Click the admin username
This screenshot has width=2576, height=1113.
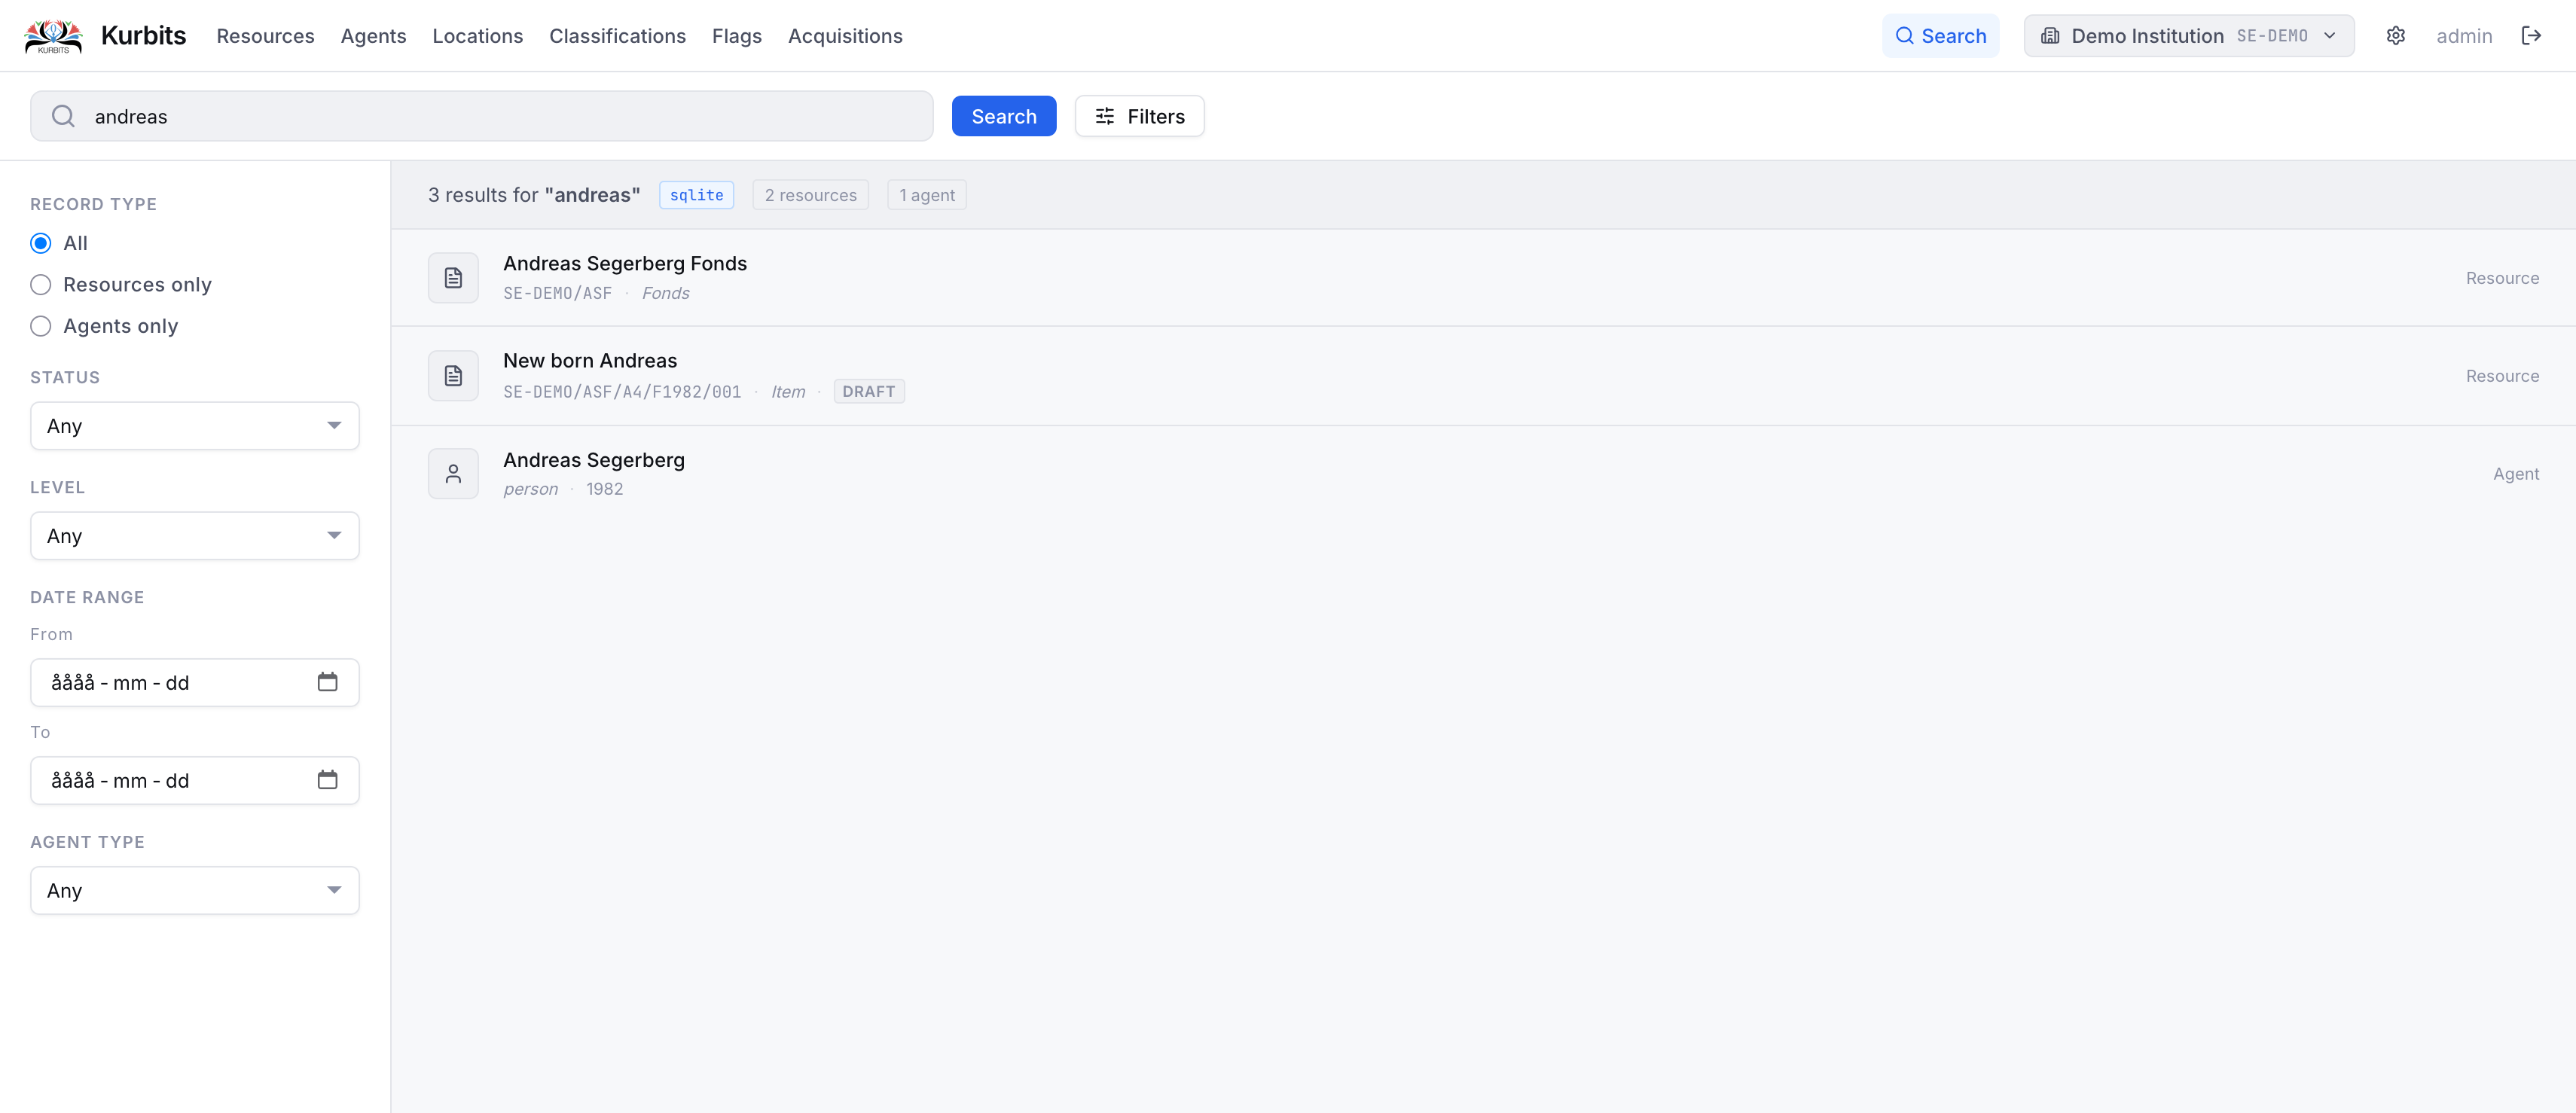pos(2464,36)
